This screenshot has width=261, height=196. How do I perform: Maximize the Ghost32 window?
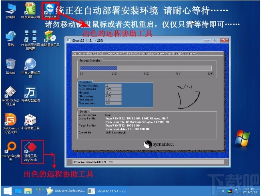point(215,40)
